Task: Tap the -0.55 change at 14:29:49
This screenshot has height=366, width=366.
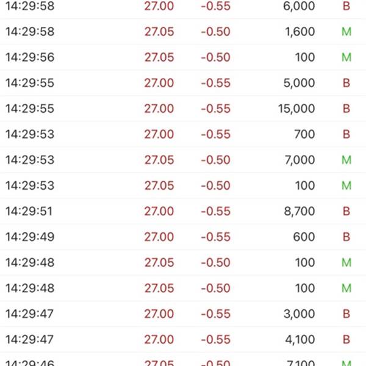Action: pos(215,237)
